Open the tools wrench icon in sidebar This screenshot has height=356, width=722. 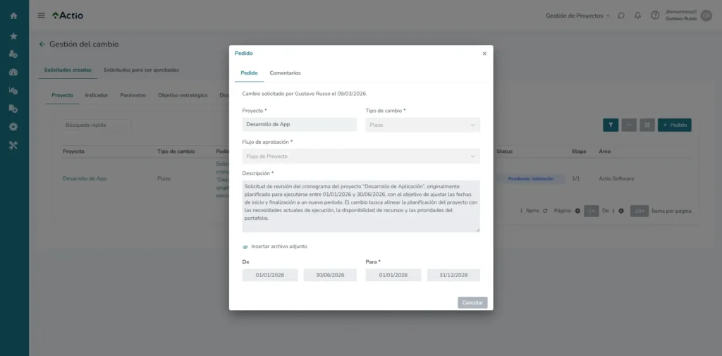(x=13, y=145)
